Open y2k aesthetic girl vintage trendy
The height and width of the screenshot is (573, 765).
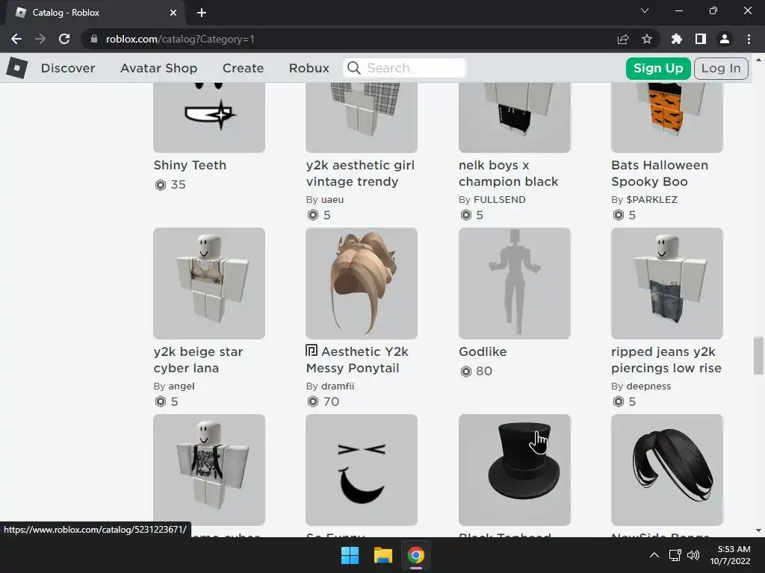point(360,173)
